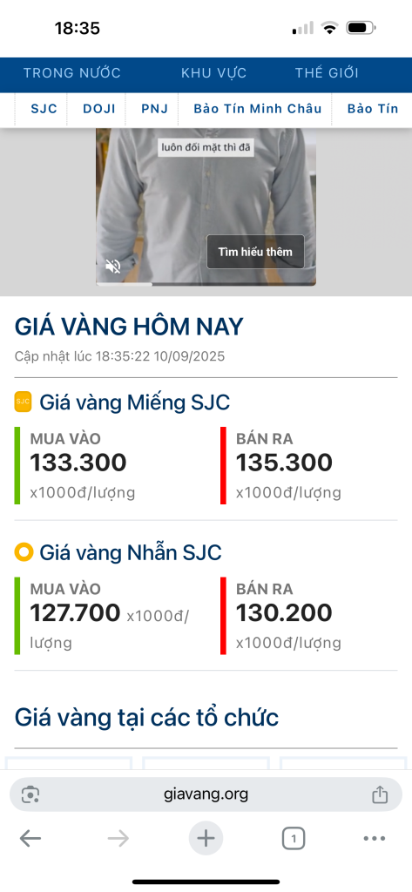Open the tab switcher showing 1 tab
The width and height of the screenshot is (412, 892).
click(294, 838)
